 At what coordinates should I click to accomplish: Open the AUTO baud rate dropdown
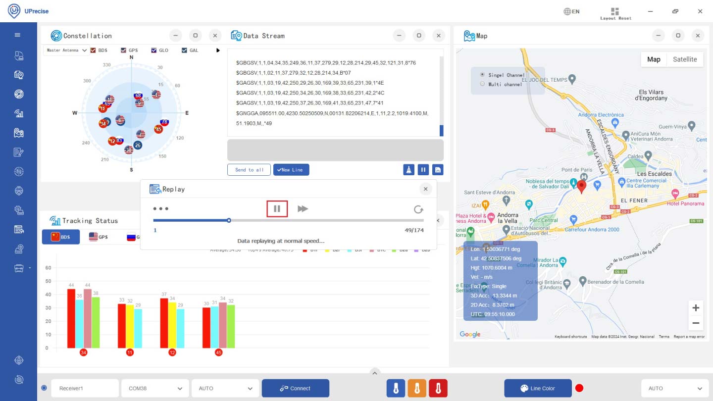coord(225,389)
